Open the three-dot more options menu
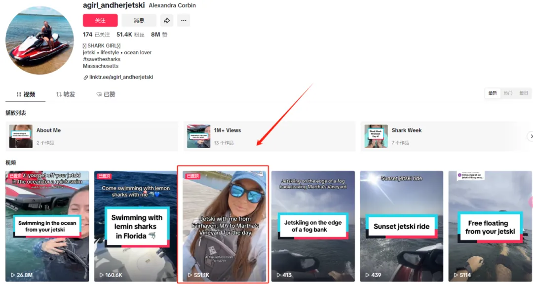This screenshot has width=533, height=284. [184, 20]
